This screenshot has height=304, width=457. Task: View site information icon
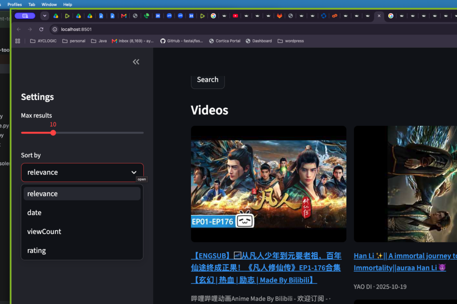pyautogui.click(x=54, y=29)
